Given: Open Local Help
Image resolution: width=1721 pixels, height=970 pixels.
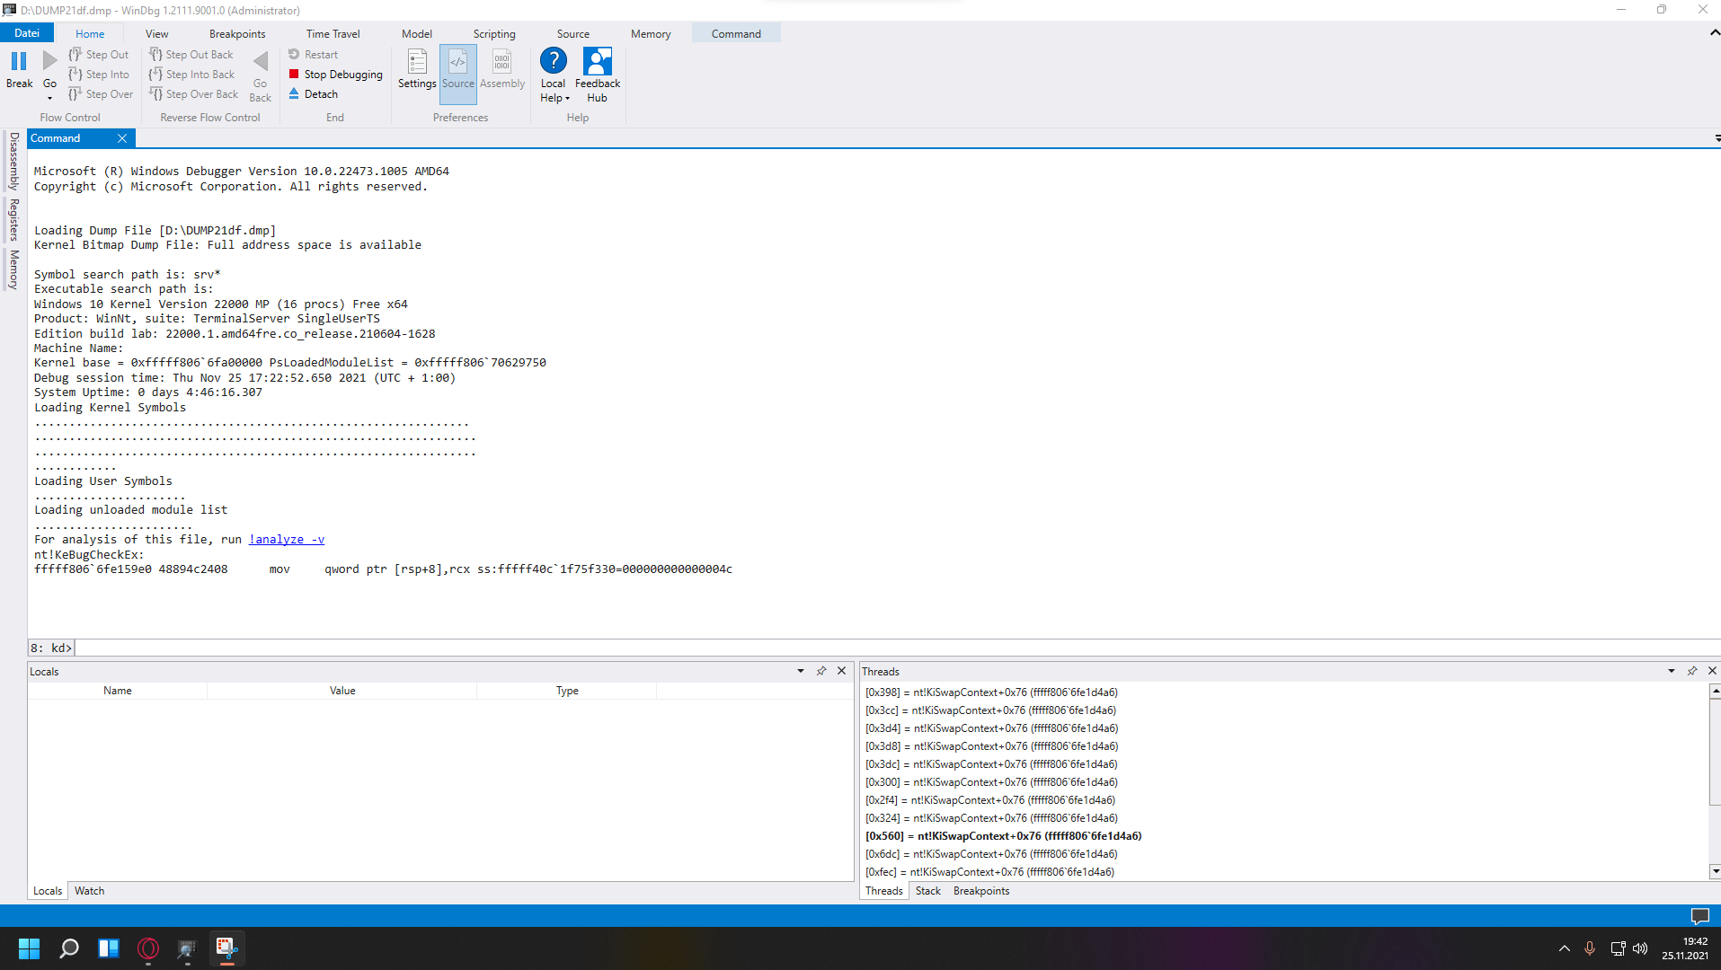Looking at the screenshot, I should 554,75.
